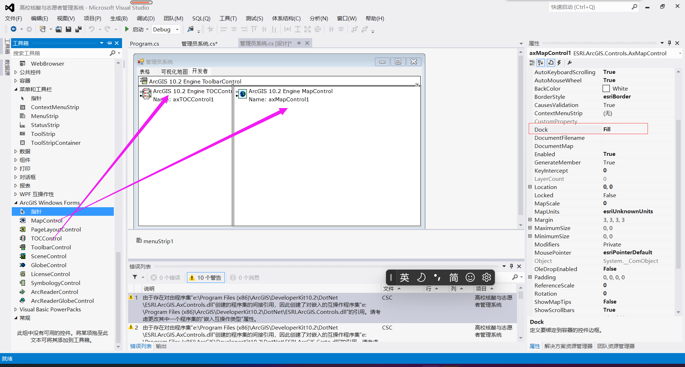Select the menuStrip1 component in the tray
The width and height of the screenshot is (685, 367).
[x=155, y=241]
